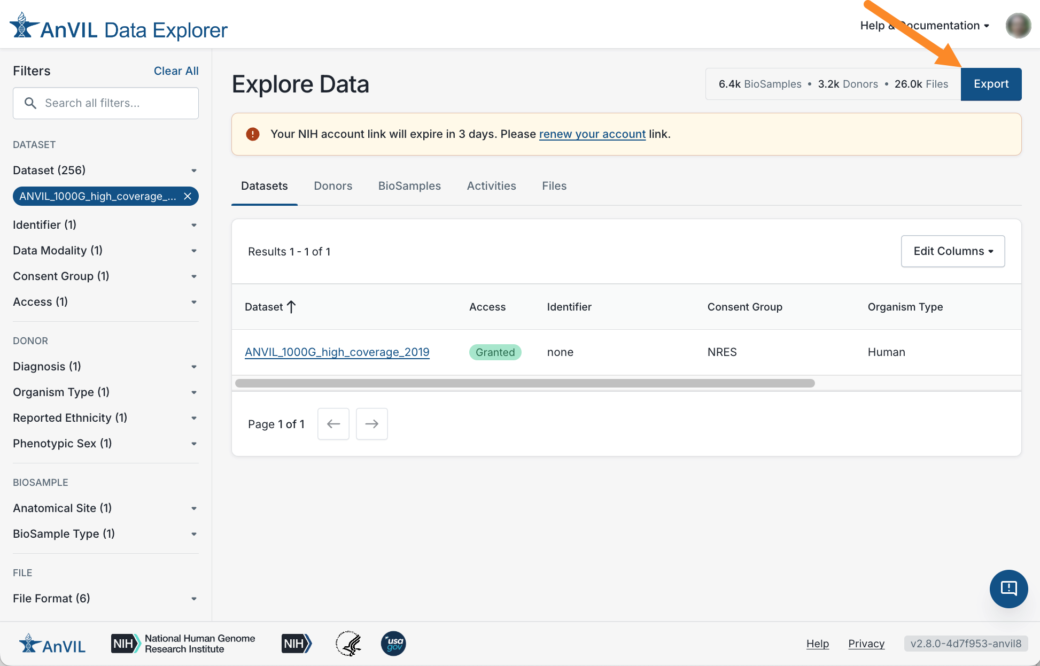Viewport: 1040px width, 666px height.
Task: Sort by the Dataset column arrow
Action: click(x=291, y=307)
